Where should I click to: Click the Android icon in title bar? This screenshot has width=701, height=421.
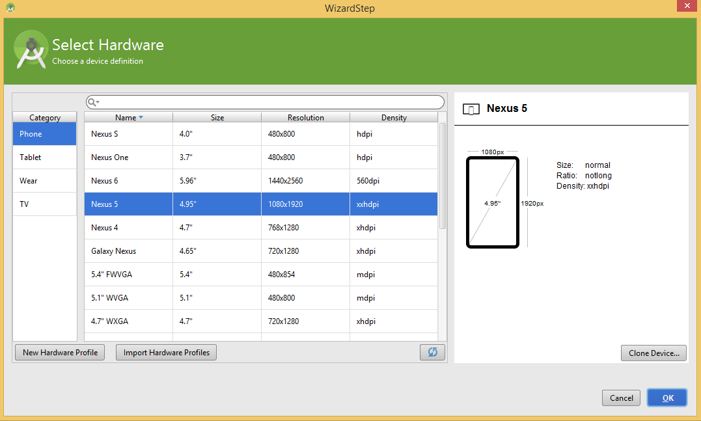(x=10, y=8)
